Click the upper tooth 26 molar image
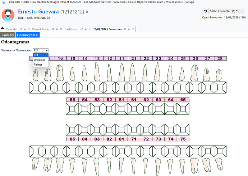Screen dimensions: 248x176 [194, 73]
